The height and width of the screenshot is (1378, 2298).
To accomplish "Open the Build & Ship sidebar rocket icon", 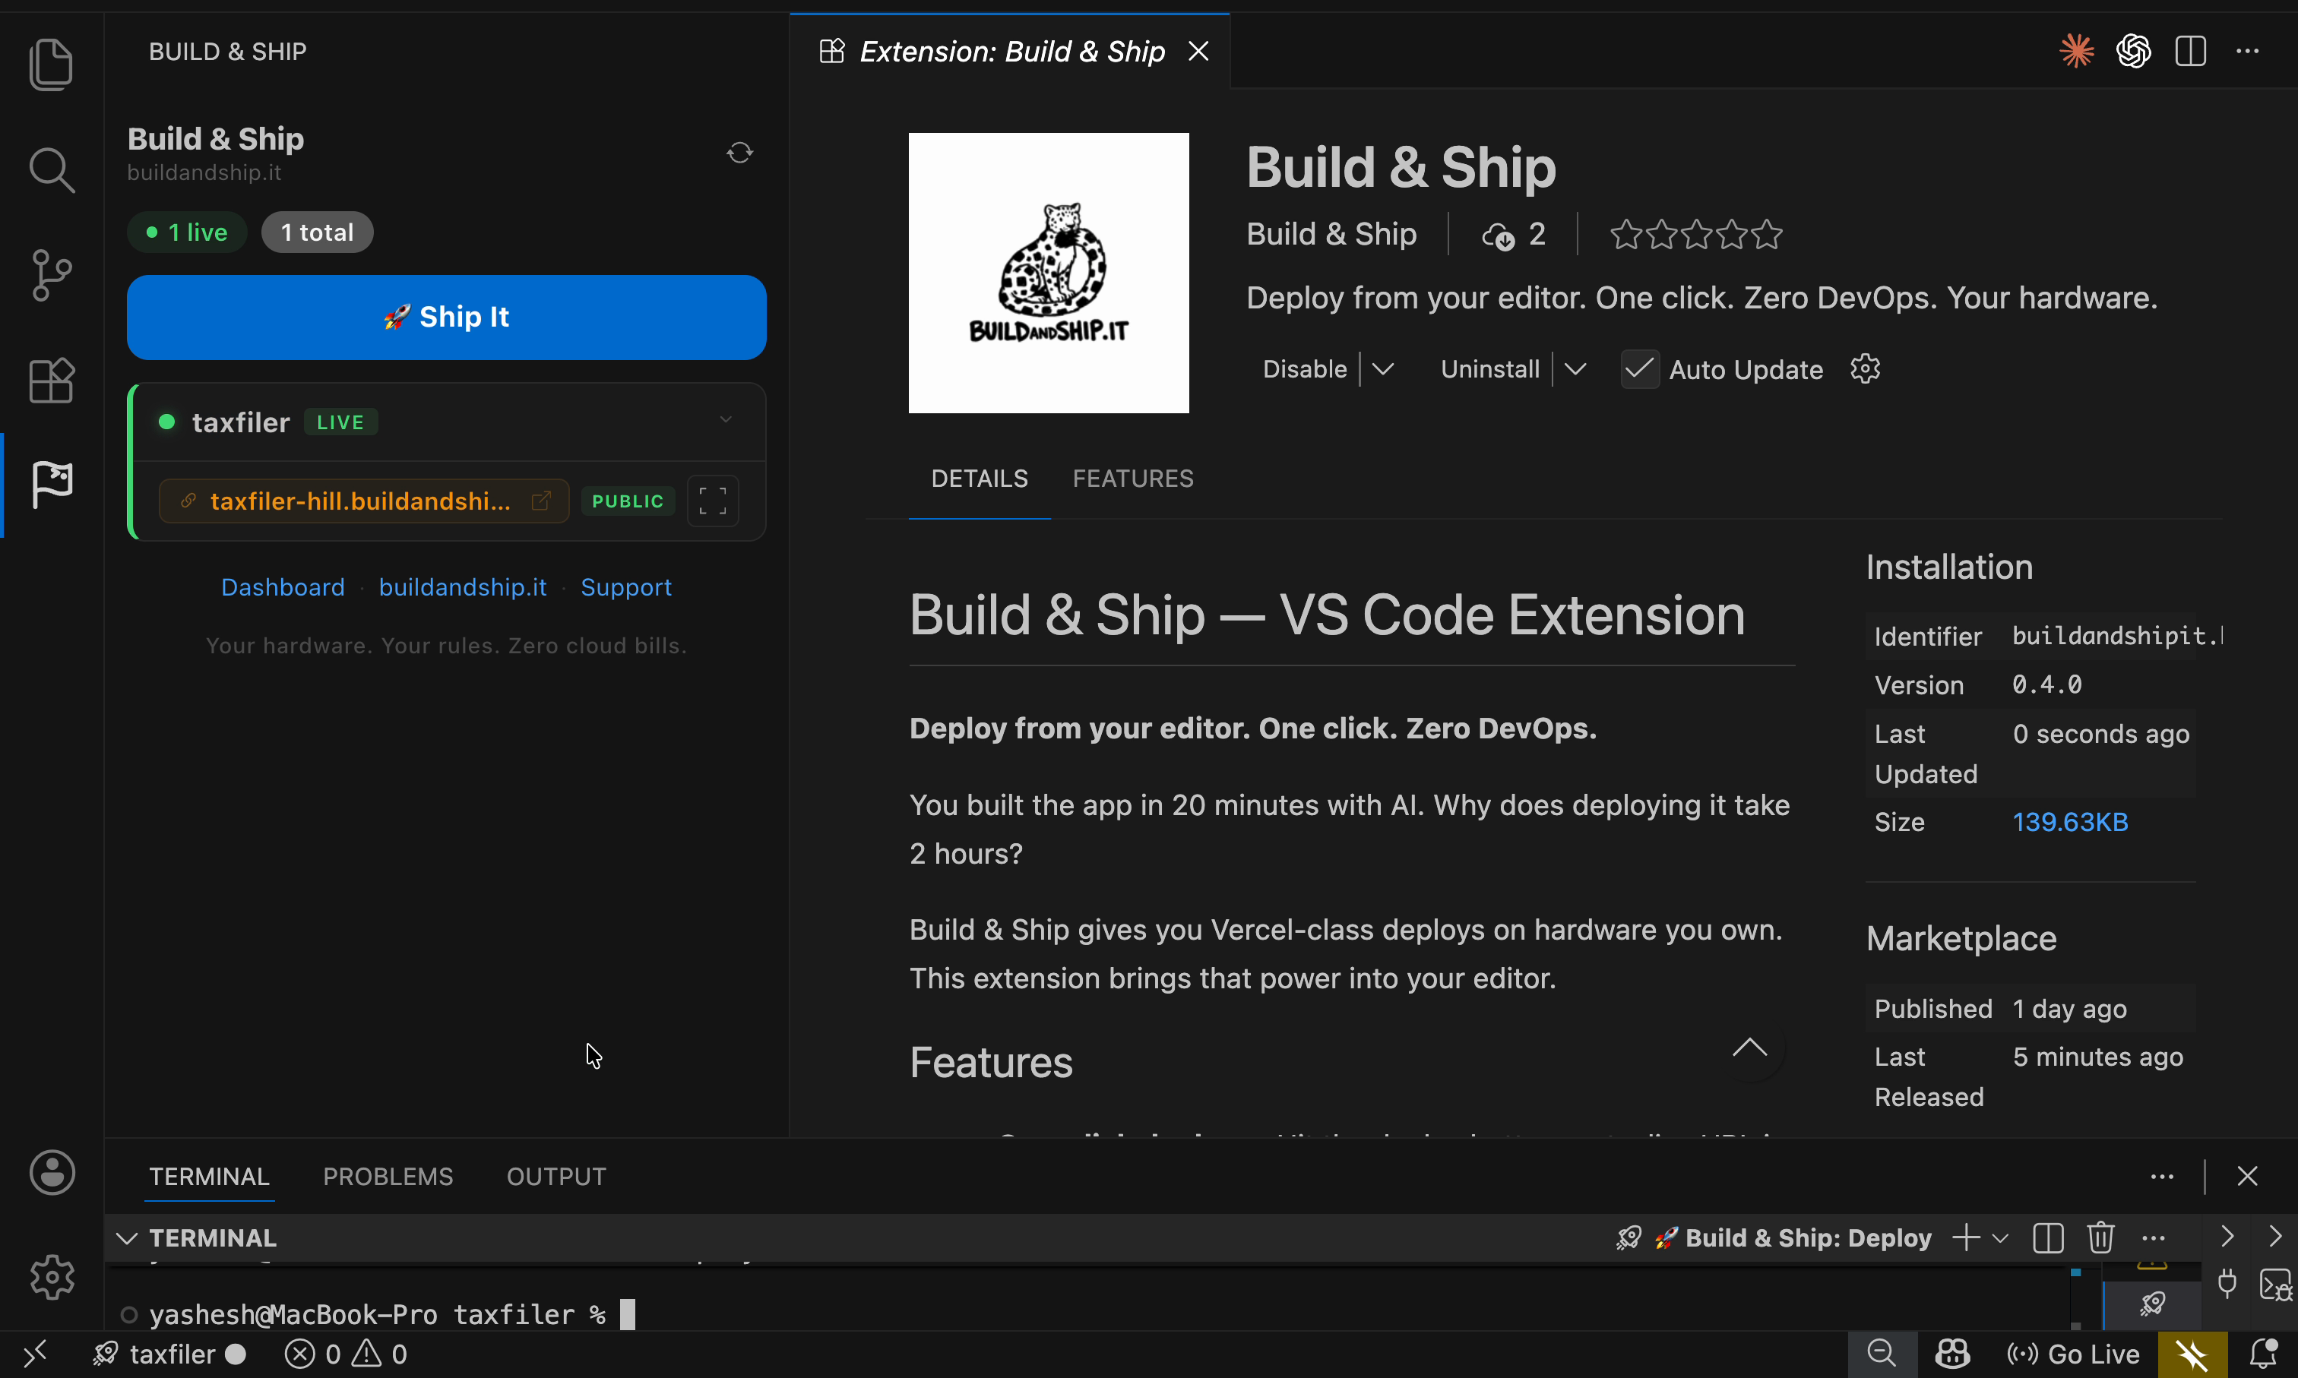I will pos(51,484).
